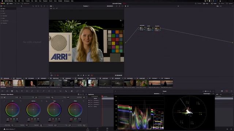Open the Clips button dropdown arrow
The height and width of the screenshot is (131, 234).
pyautogui.click(x=209, y=3)
